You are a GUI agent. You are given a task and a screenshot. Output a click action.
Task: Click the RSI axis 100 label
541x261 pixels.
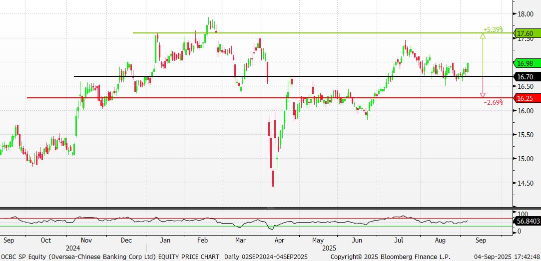click(x=523, y=214)
